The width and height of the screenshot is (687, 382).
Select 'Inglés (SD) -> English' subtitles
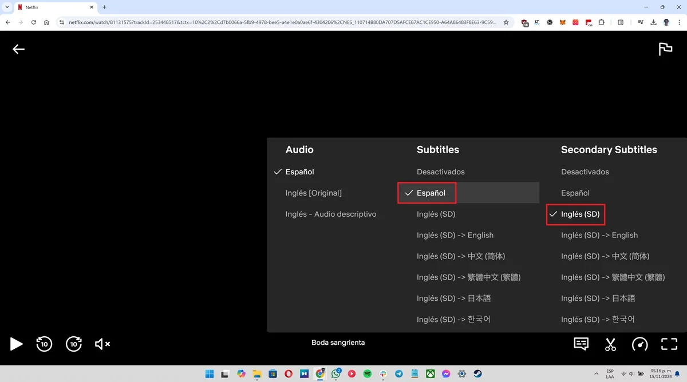455,234
